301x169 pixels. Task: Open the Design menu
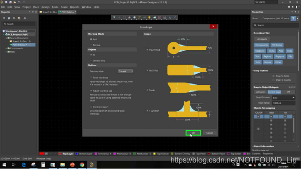pos(45,7)
